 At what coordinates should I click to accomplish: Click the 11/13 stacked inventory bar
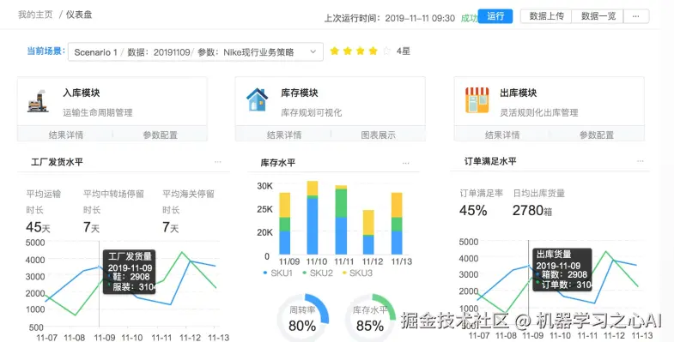pos(397,224)
